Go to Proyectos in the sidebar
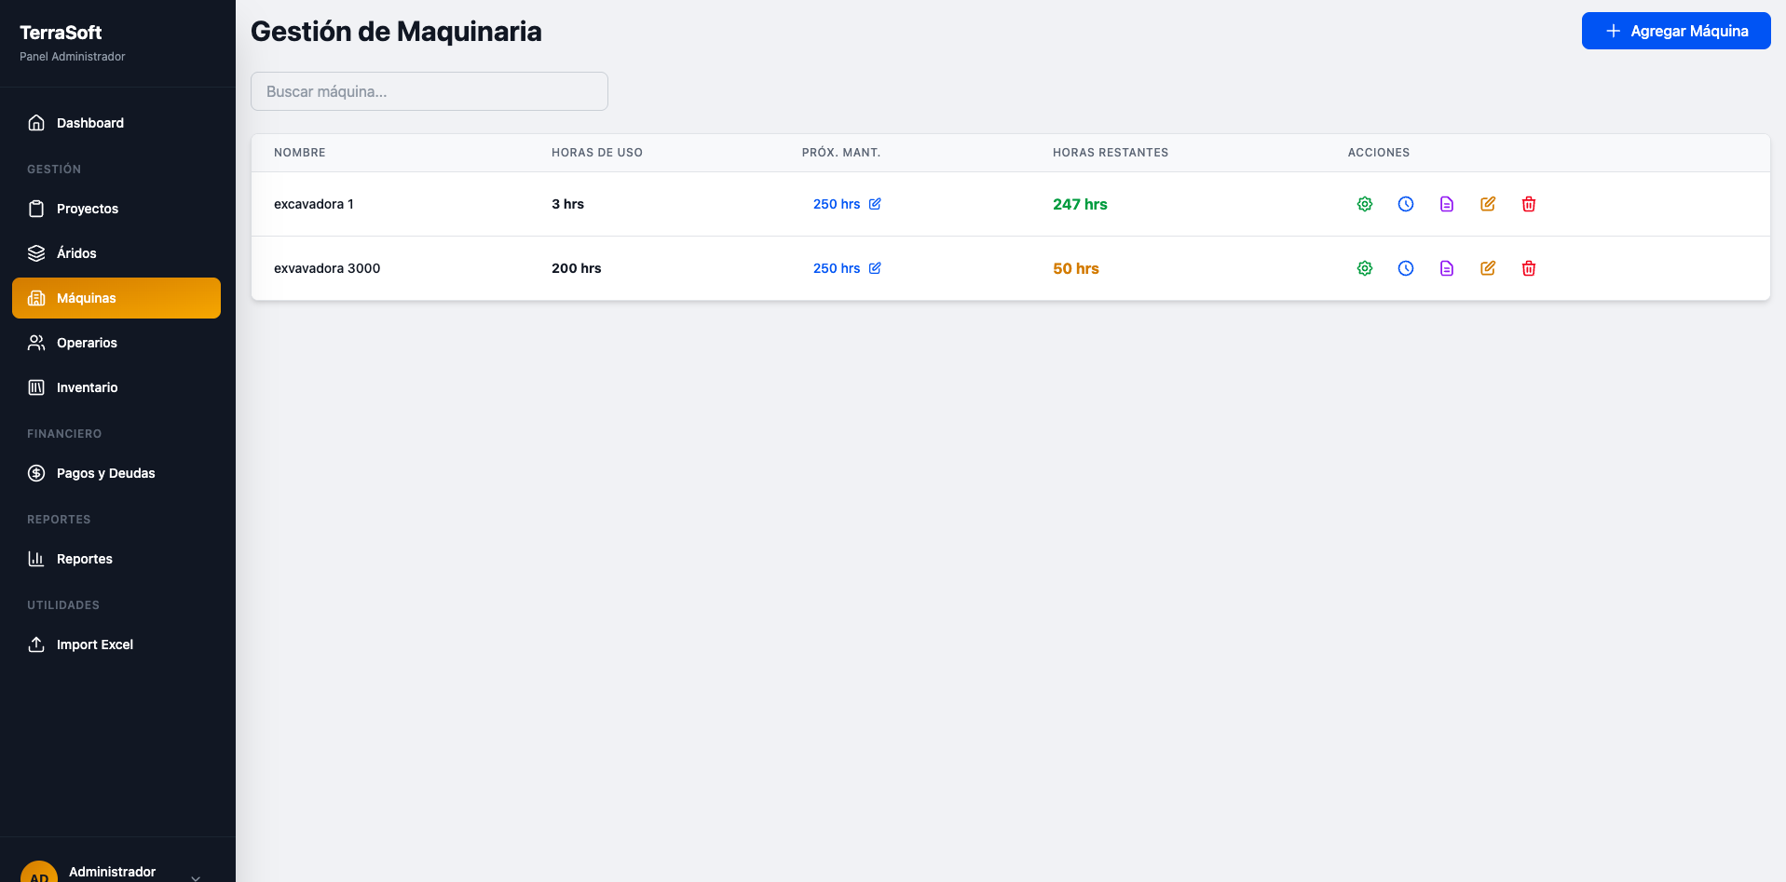The image size is (1786, 882). pyautogui.click(x=87, y=209)
